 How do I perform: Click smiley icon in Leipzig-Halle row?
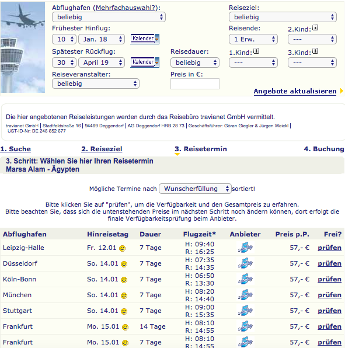[122, 248]
